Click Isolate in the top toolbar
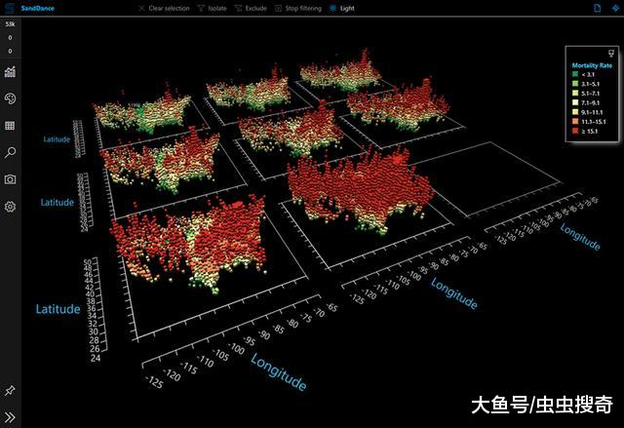 coord(214,8)
